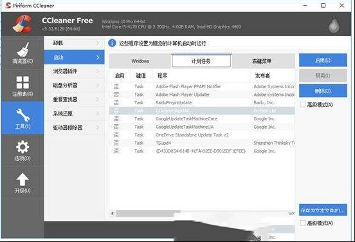Click chevron next to 驱动器擦除器

click(98, 127)
